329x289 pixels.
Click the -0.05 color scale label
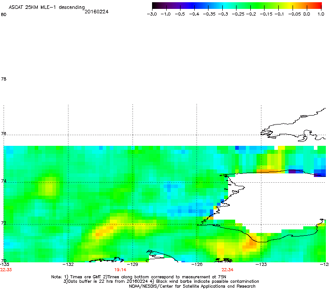coord(295,14)
